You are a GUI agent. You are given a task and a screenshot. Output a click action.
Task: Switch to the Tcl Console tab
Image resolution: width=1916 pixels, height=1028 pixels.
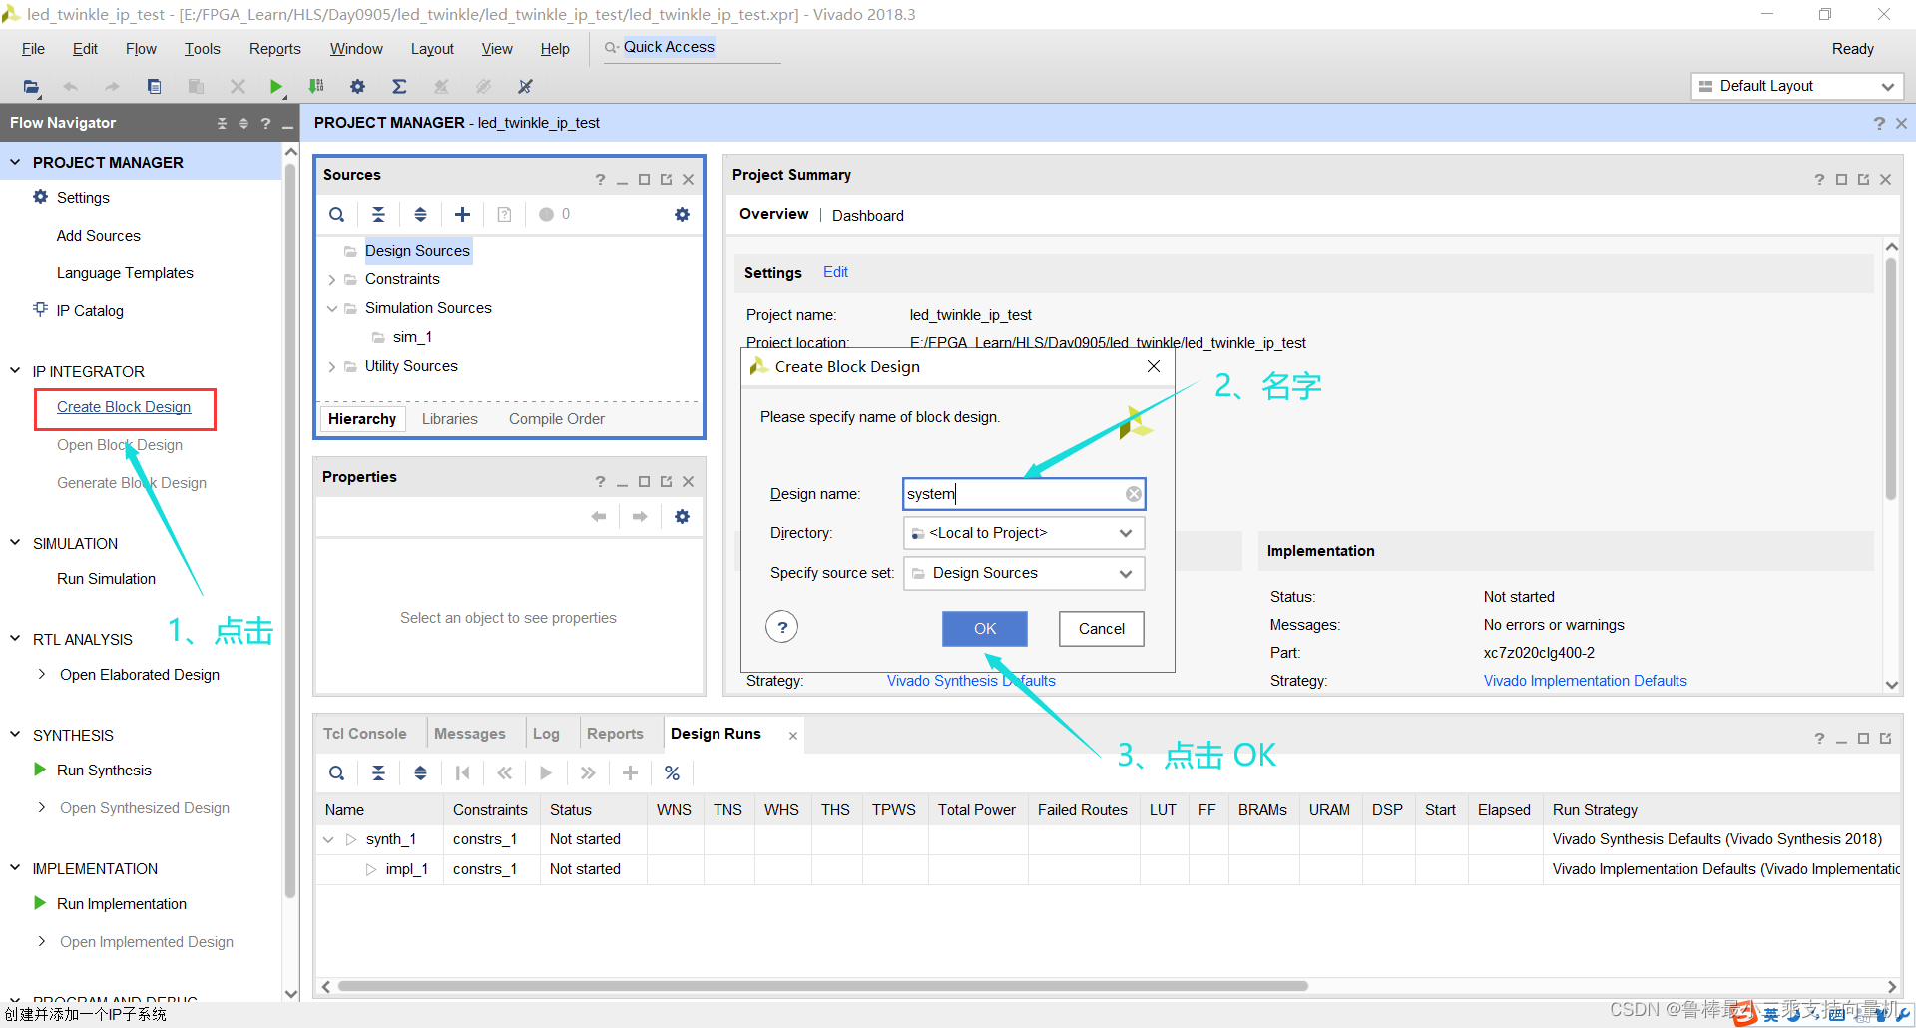[365, 734]
